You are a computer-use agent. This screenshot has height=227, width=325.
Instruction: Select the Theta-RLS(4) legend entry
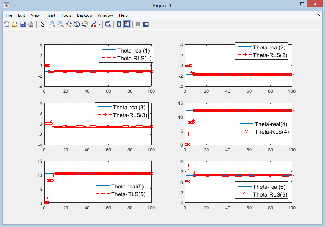tap(264, 132)
